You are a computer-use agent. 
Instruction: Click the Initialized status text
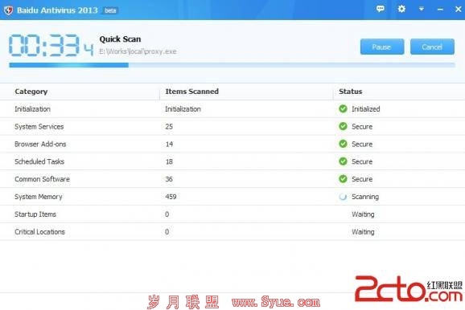pos(366,109)
